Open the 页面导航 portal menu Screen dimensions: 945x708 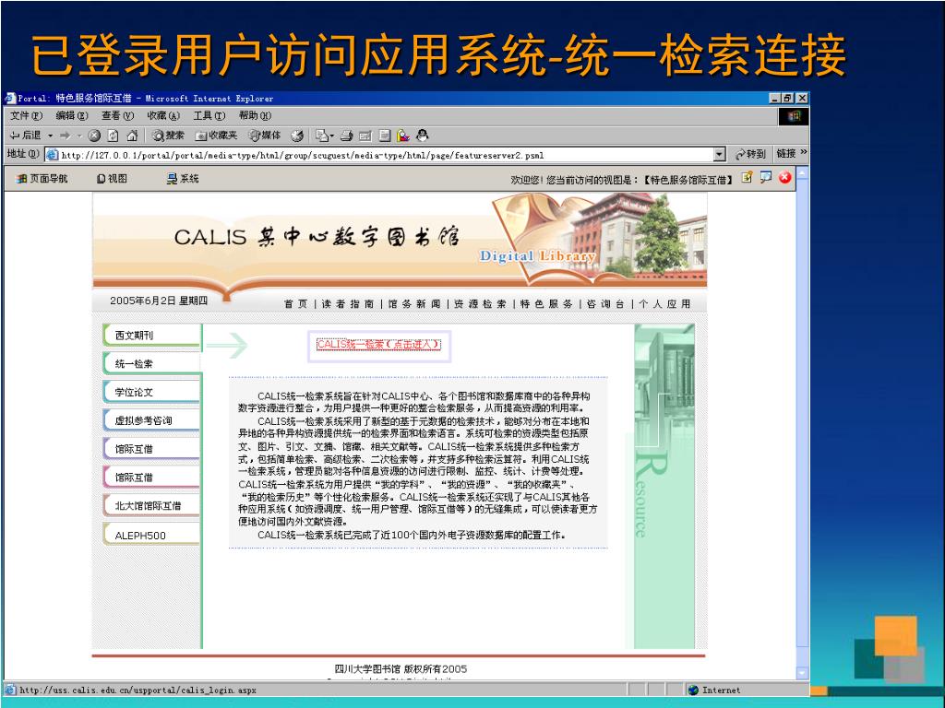(42, 178)
